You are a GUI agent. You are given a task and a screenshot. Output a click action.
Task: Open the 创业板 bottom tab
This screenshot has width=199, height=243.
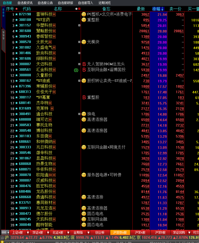(x=100, y=232)
